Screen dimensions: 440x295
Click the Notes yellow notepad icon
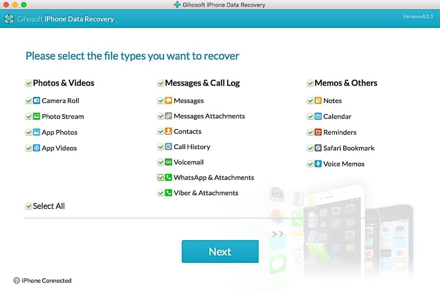[x=318, y=101]
